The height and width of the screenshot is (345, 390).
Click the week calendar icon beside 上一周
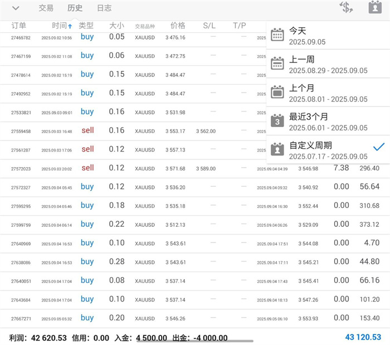(x=277, y=63)
